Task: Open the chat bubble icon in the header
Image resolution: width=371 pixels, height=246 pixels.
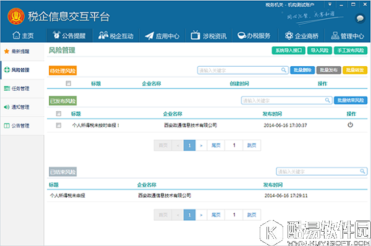Action: pyautogui.click(x=360, y=18)
